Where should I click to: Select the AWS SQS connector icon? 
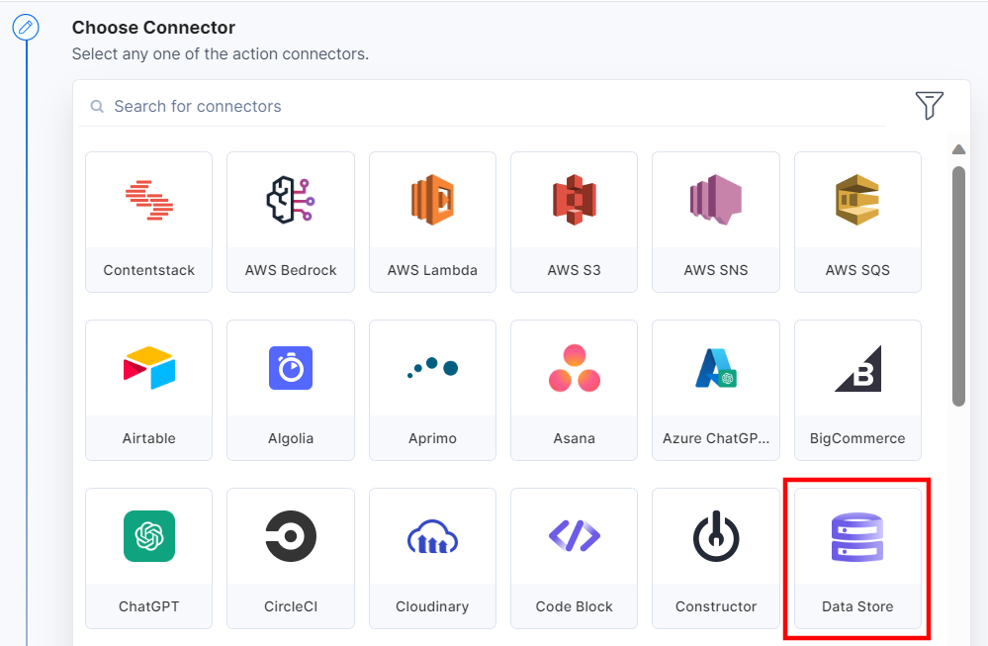[857, 200]
